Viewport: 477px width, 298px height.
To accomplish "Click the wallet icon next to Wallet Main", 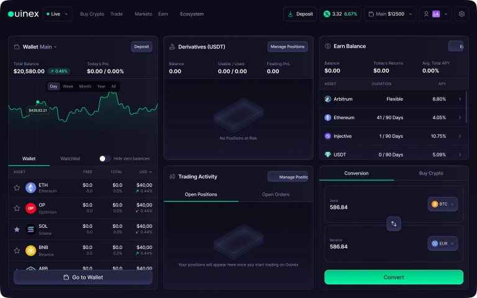I will click(17, 47).
